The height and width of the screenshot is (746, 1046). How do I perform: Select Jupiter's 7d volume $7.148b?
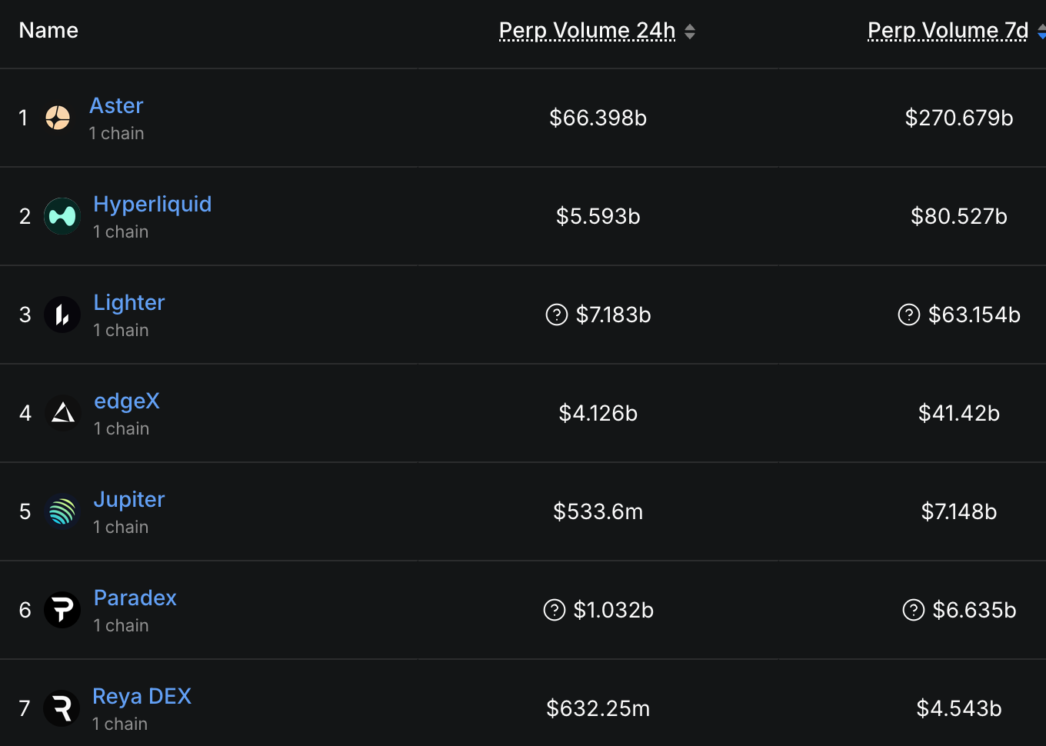point(959,511)
